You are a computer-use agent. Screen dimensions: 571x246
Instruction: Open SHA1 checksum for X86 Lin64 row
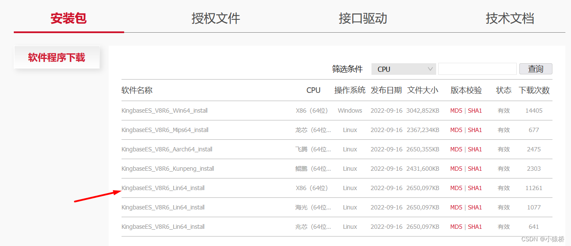pos(475,188)
